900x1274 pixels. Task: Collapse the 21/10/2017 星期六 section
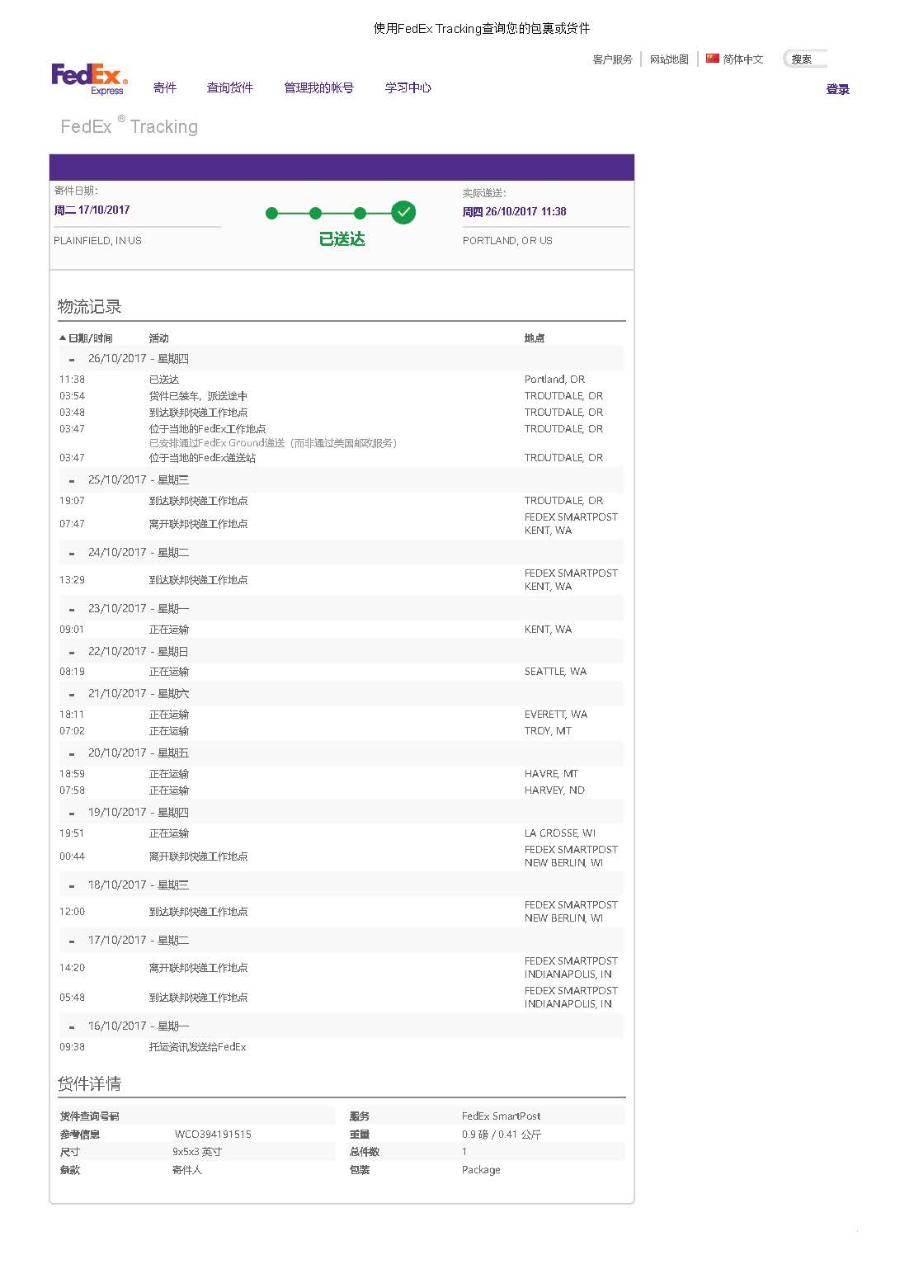pyautogui.click(x=72, y=695)
